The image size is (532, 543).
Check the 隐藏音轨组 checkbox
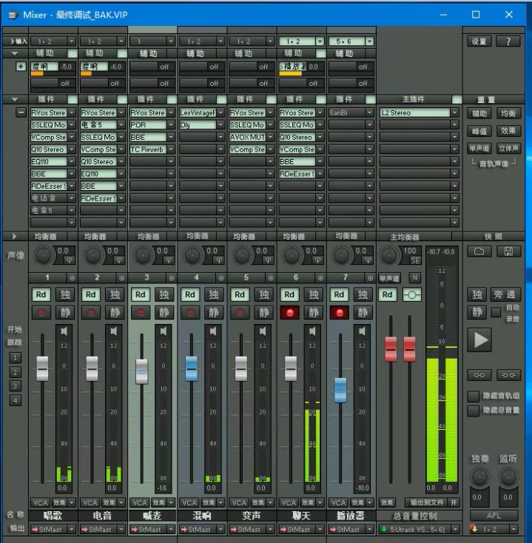coord(474,396)
